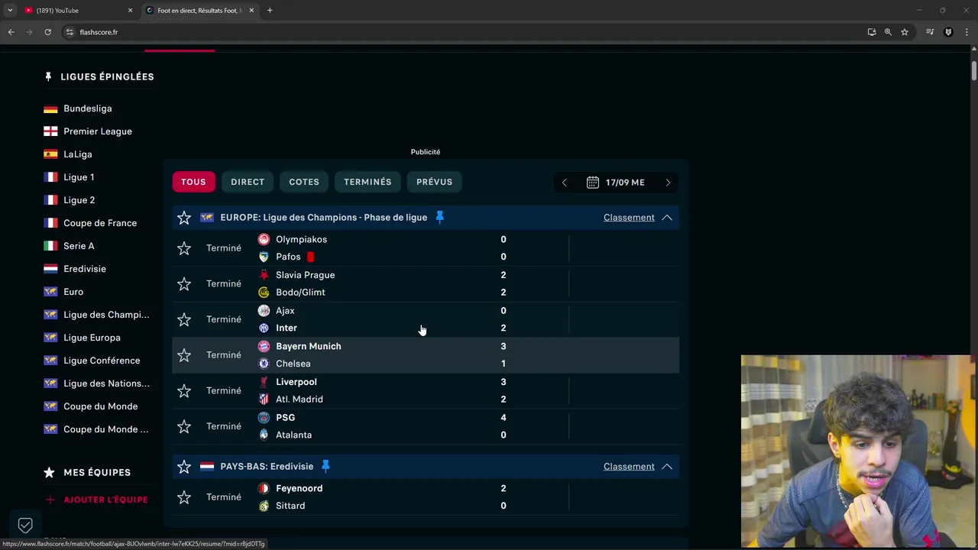Click the PSG team logo
Screen dimensions: 978x550
tap(264, 418)
